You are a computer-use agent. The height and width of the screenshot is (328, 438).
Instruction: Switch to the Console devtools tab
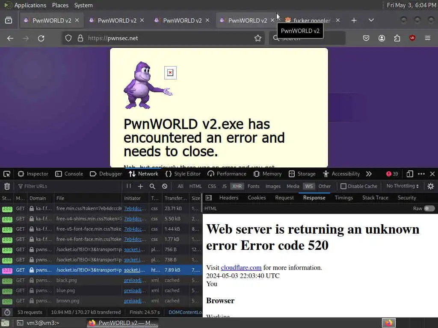click(x=69, y=174)
